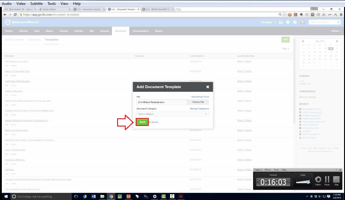Click the browser address bar URL
The width and height of the screenshot is (345, 200).
pyautogui.click(x=51, y=15)
